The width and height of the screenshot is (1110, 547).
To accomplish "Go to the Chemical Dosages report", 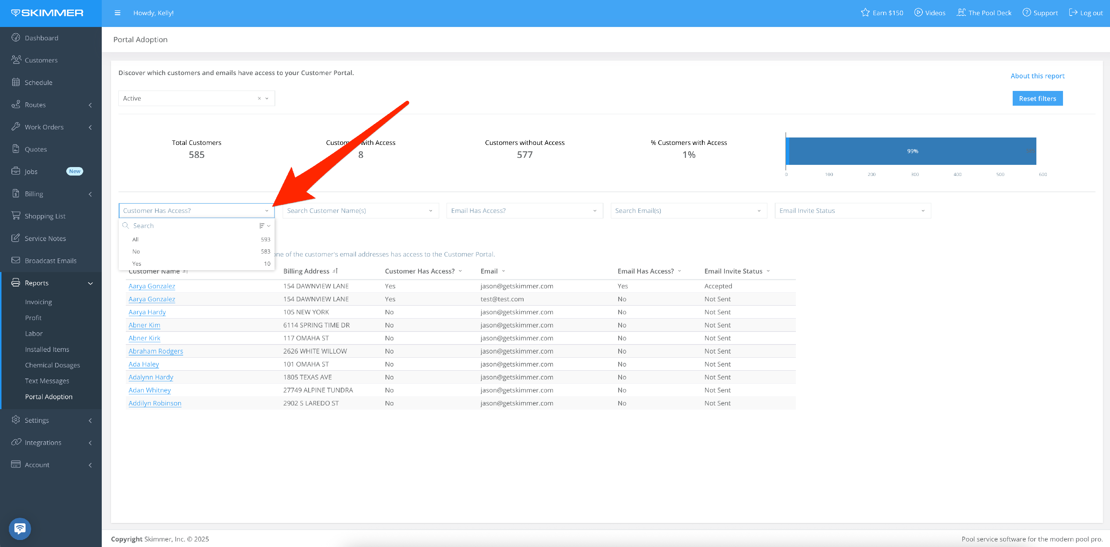I will 53,365.
